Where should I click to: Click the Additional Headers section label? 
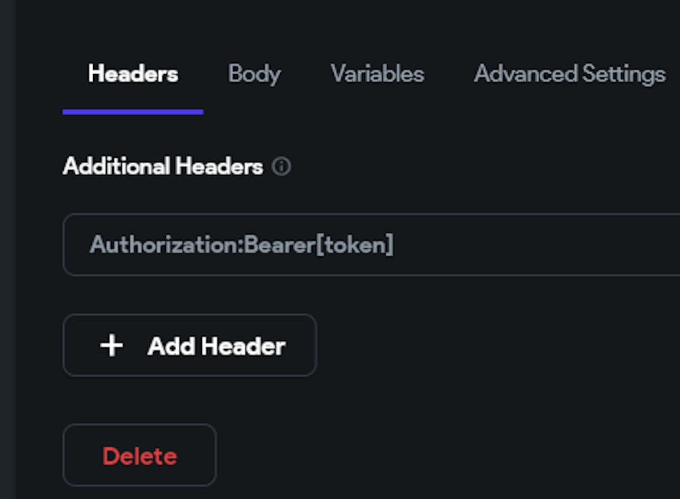click(163, 167)
